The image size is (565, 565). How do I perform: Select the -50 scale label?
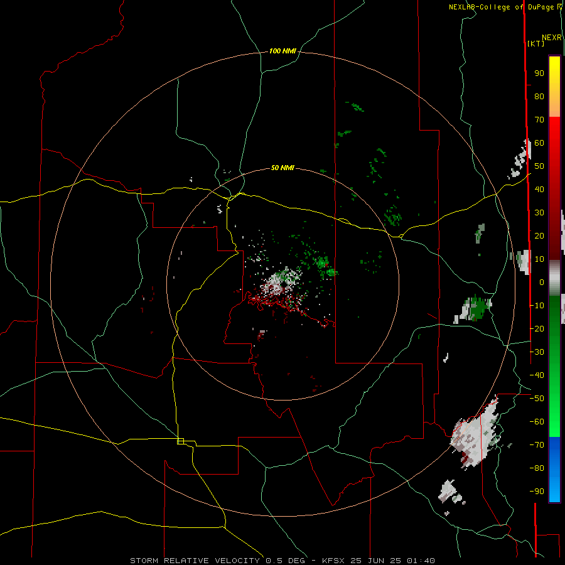(x=537, y=398)
